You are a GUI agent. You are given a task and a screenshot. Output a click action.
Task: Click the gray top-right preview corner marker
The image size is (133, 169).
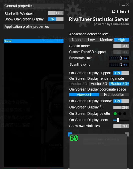[127, 134]
